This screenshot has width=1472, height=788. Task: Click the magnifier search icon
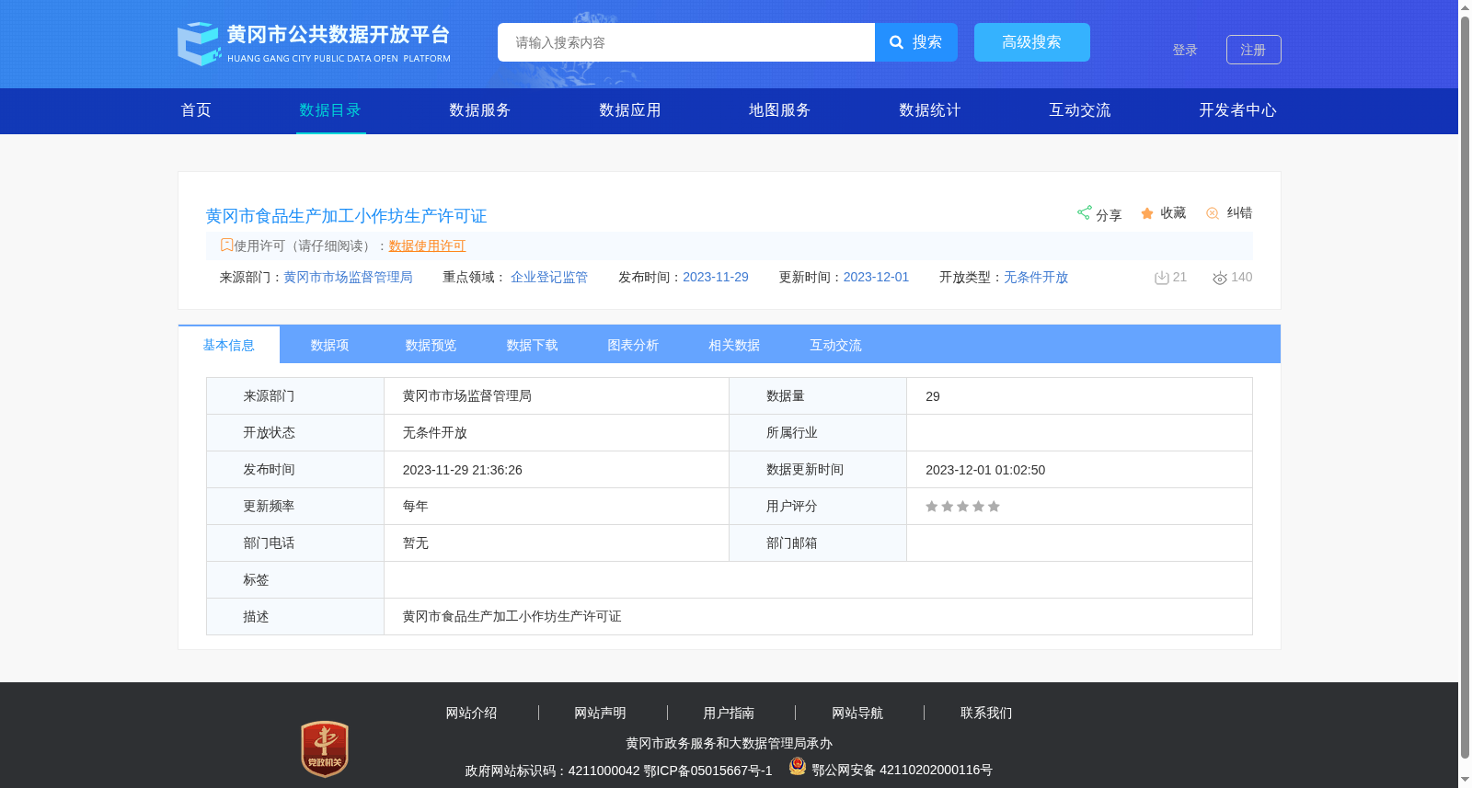[x=896, y=42]
